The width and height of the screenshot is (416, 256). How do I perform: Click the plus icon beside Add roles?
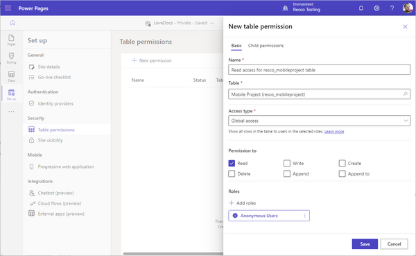pos(232,203)
